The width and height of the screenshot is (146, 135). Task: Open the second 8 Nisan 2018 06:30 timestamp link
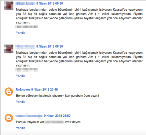coord(50,46)
